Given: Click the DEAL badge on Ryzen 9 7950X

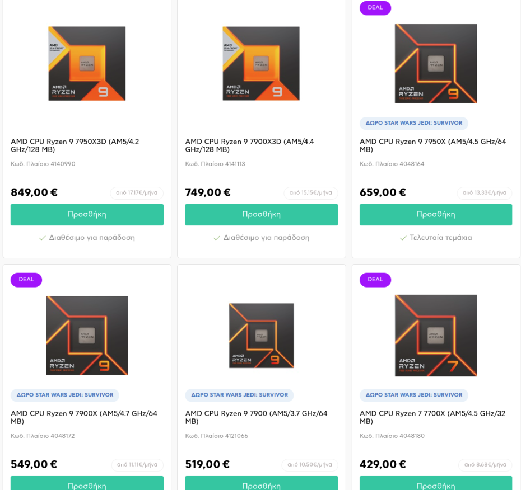Looking at the screenshot, I should point(375,8).
